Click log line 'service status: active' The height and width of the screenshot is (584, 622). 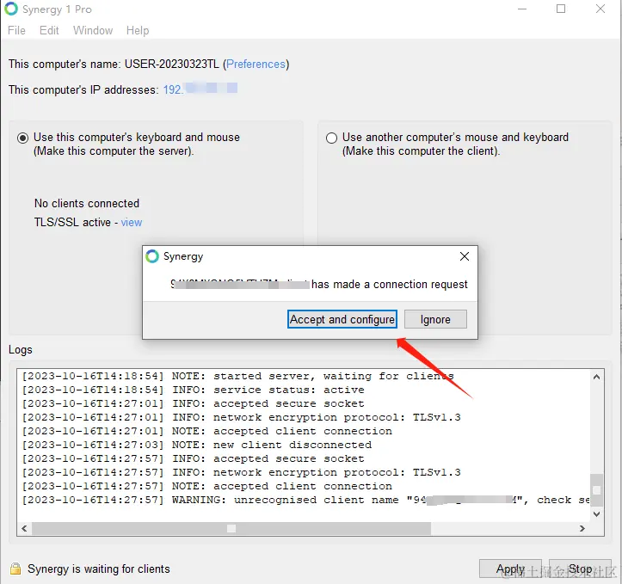pyautogui.click(x=193, y=390)
